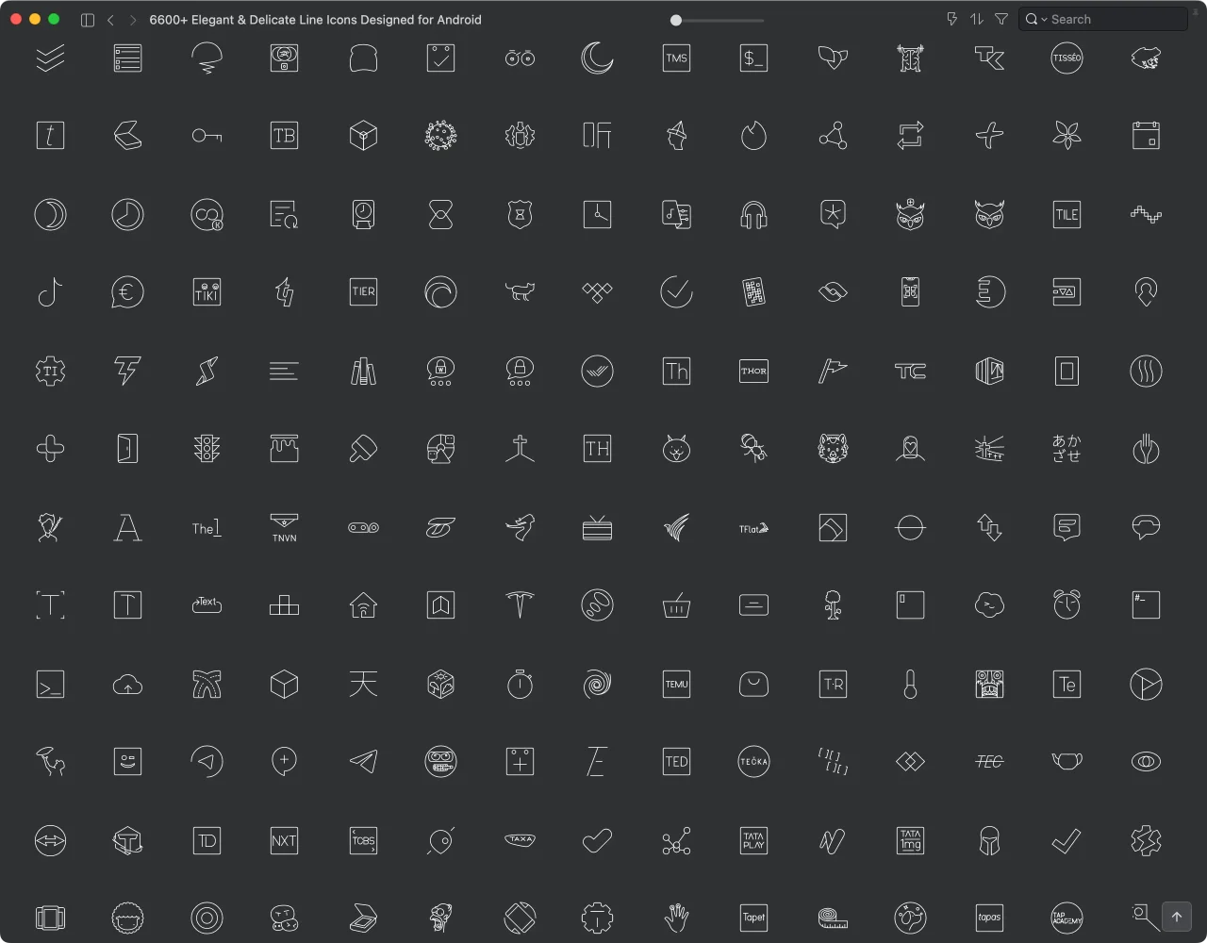The width and height of the screenshot is (1207, 943).
Task: Open the filter funnel menu
Action: pyautogui.click(x=1001, y=19)
